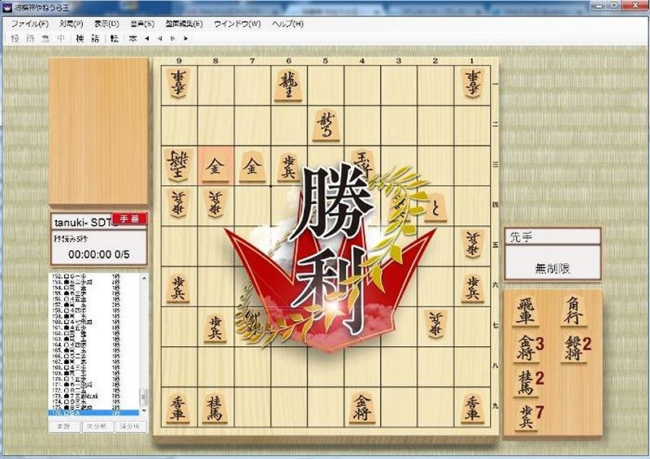
Task: Select the 飛車 rook piece in hand
Action: tap(526, 311)
